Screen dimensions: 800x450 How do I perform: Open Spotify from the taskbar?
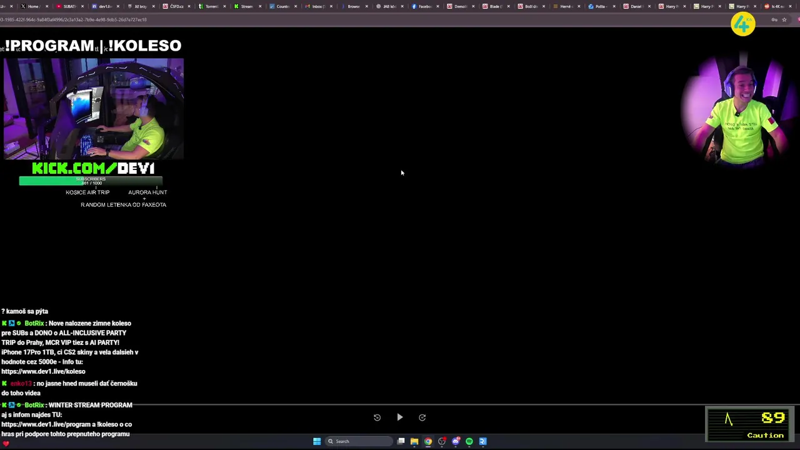[469, 441]
